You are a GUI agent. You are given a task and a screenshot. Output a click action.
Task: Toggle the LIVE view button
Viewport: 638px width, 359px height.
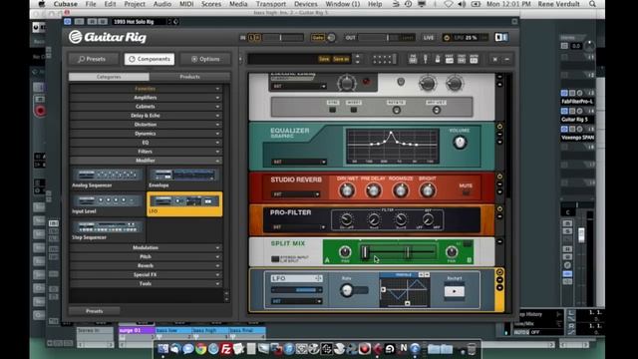(429, 38)
